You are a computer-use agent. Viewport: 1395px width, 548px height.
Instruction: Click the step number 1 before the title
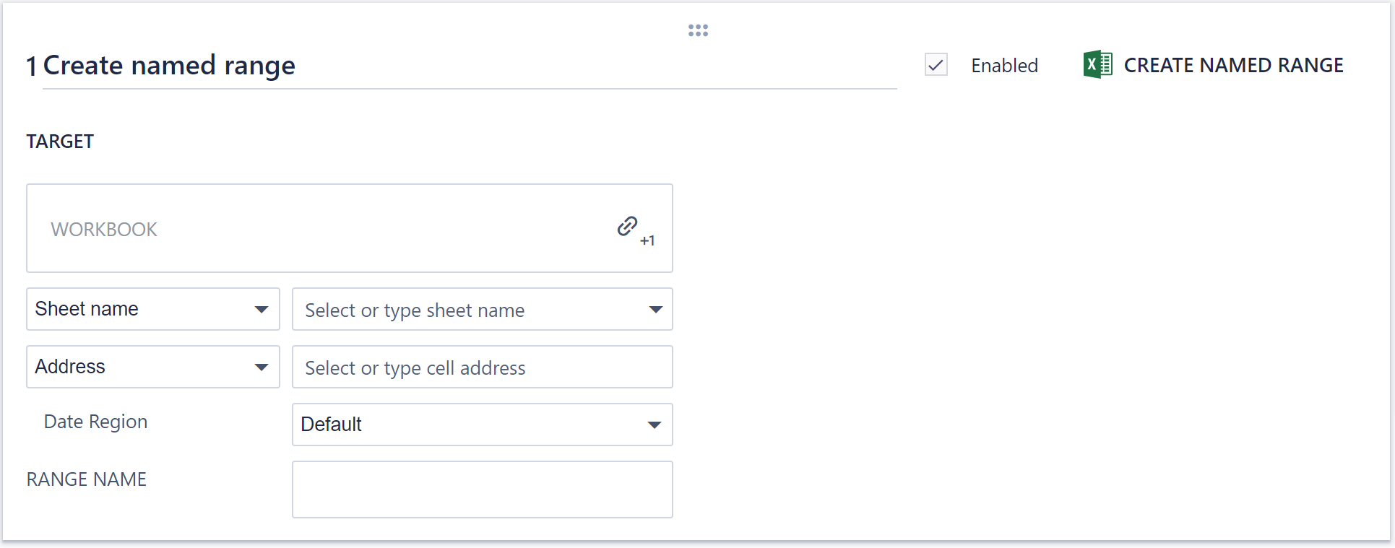pyautogui.click(x=32, y=66)
